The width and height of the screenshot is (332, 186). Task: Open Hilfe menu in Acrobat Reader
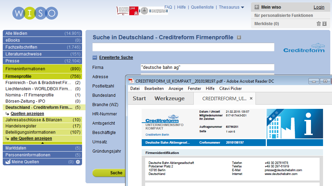(x=210, y=89)
